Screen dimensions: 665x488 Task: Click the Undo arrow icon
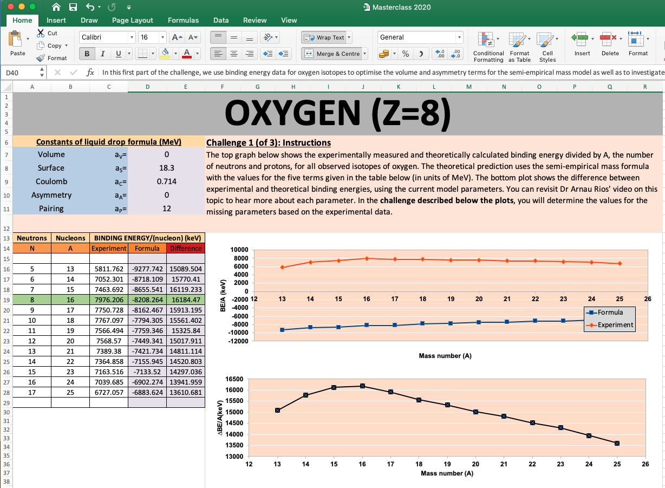pyautogui.click(x=90, y=7)
